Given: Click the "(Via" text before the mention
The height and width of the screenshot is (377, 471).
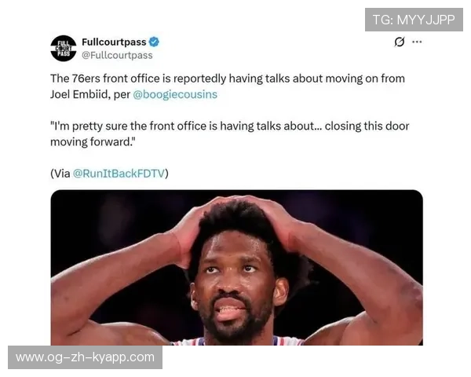Looking at the screenshot, I should pos(60,174).
